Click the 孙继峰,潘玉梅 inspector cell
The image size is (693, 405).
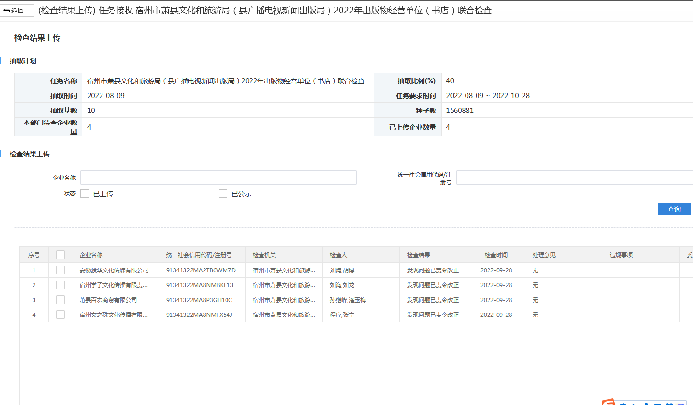click(348, 300)
